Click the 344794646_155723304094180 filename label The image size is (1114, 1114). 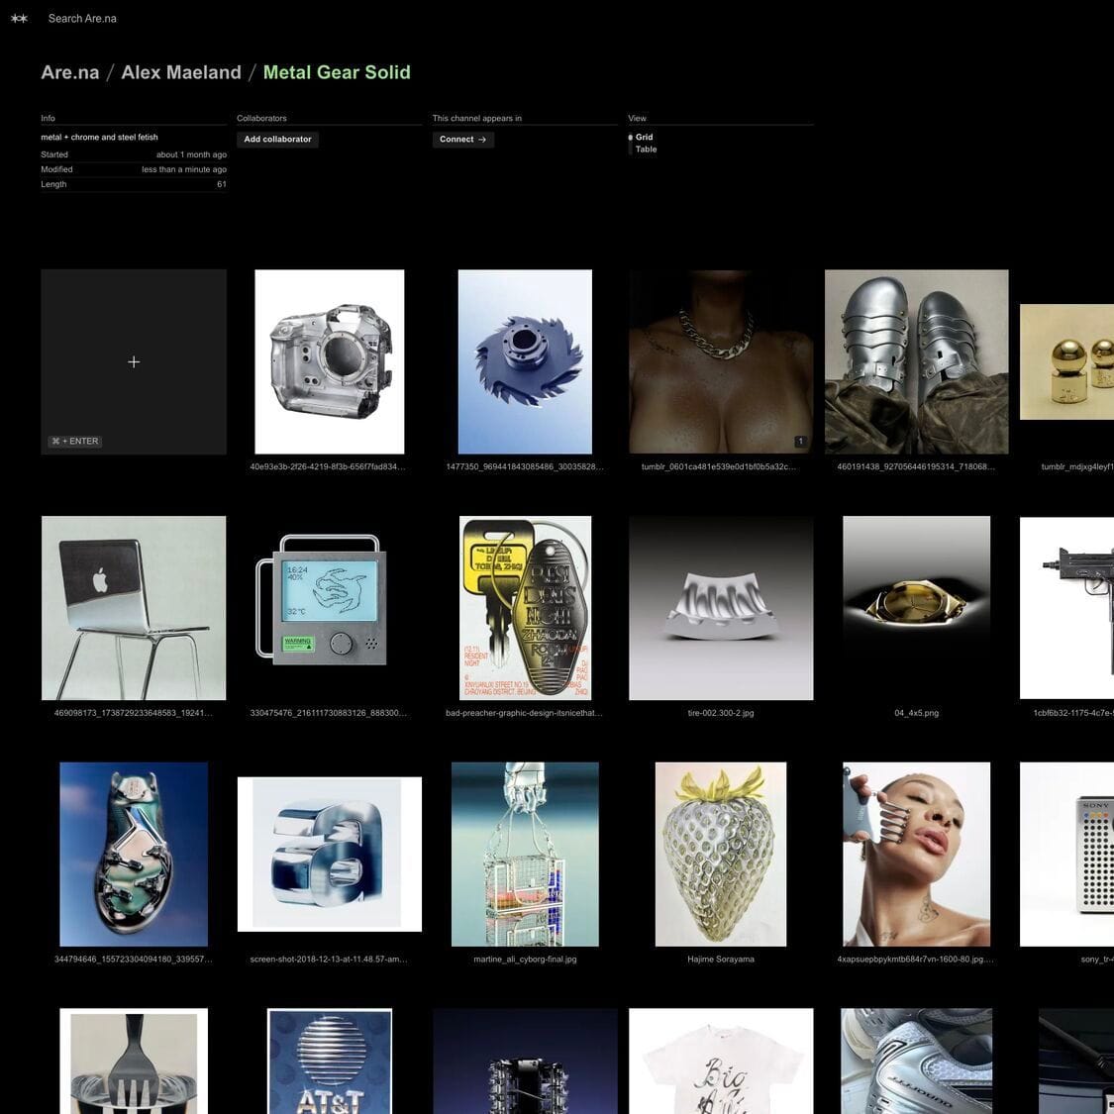pos(134,960)
